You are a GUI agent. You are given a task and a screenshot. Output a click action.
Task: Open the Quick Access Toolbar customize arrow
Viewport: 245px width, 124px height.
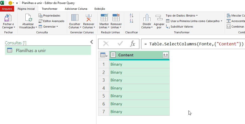tap(17, 3)
